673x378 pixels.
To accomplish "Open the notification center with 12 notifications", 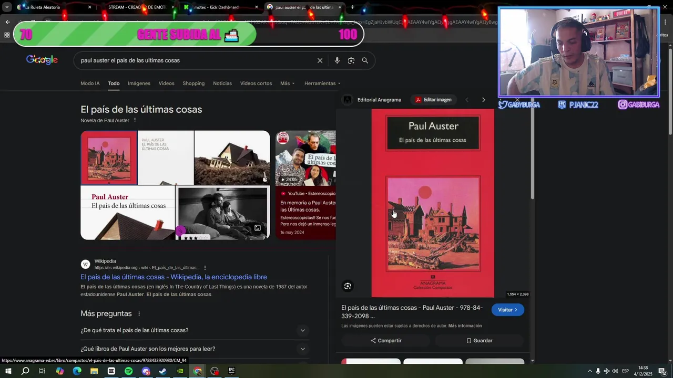I will (x=664, y=371).
